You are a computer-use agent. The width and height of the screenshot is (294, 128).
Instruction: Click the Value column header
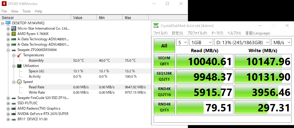coord(84,18)
